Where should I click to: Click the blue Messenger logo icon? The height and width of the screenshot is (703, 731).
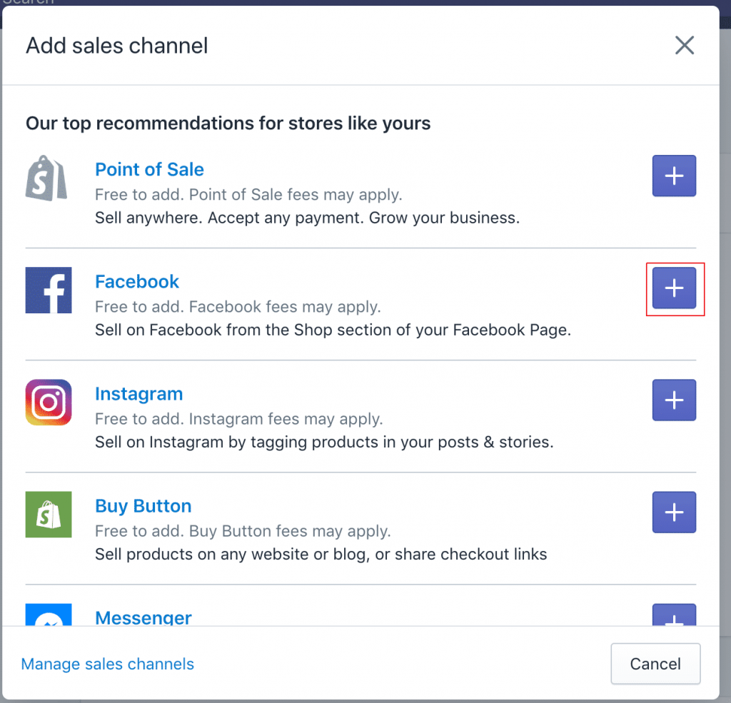click(x=49, y=616)
